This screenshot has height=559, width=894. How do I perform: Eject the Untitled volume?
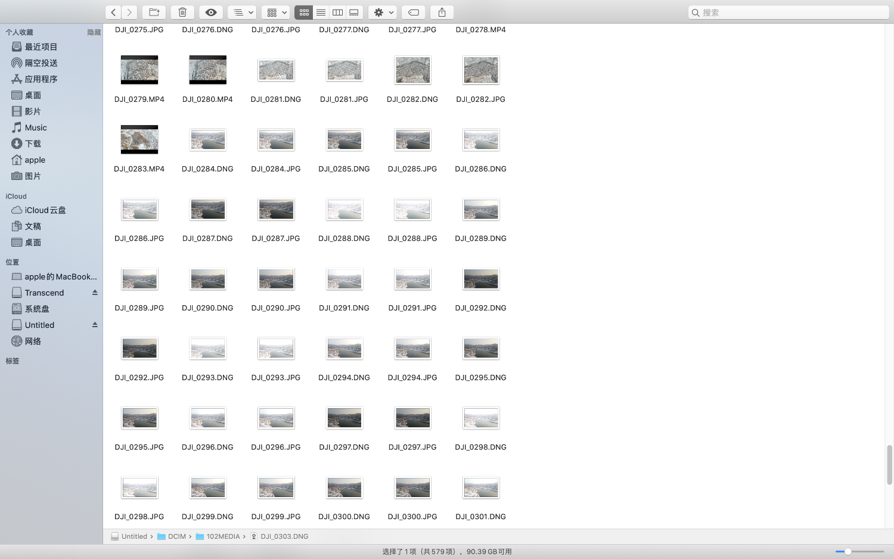point(95,325)
